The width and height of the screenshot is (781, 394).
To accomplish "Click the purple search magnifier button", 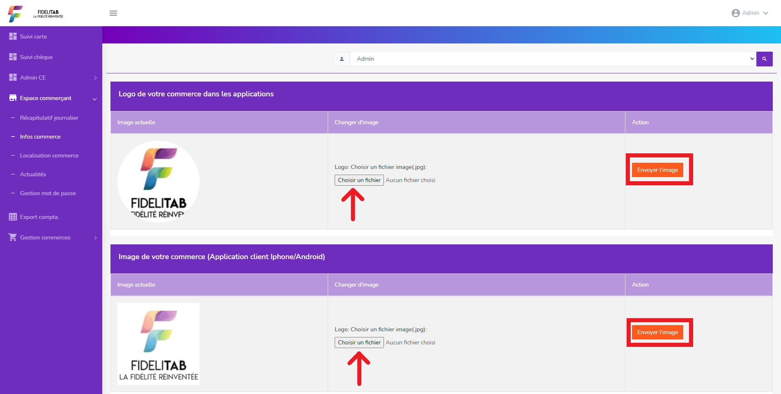I will (x=764, y=59).
